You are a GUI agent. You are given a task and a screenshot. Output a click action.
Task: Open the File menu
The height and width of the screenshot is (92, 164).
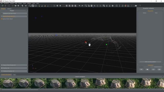pyautogui.click(x=2, y=3)
